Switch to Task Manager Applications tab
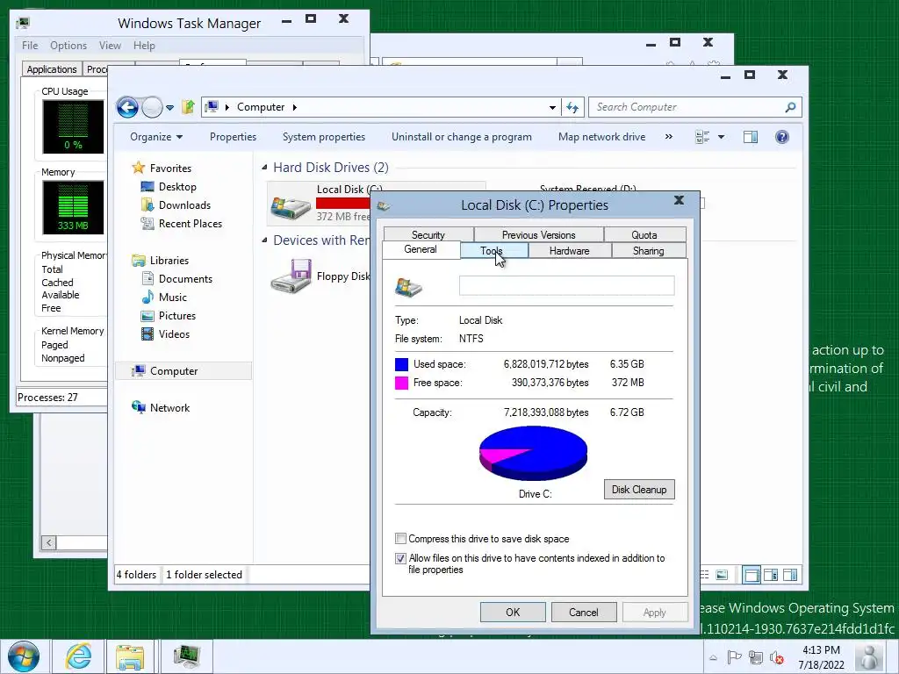Viewport: 899px width, 674px height. (x=52, y=69)
